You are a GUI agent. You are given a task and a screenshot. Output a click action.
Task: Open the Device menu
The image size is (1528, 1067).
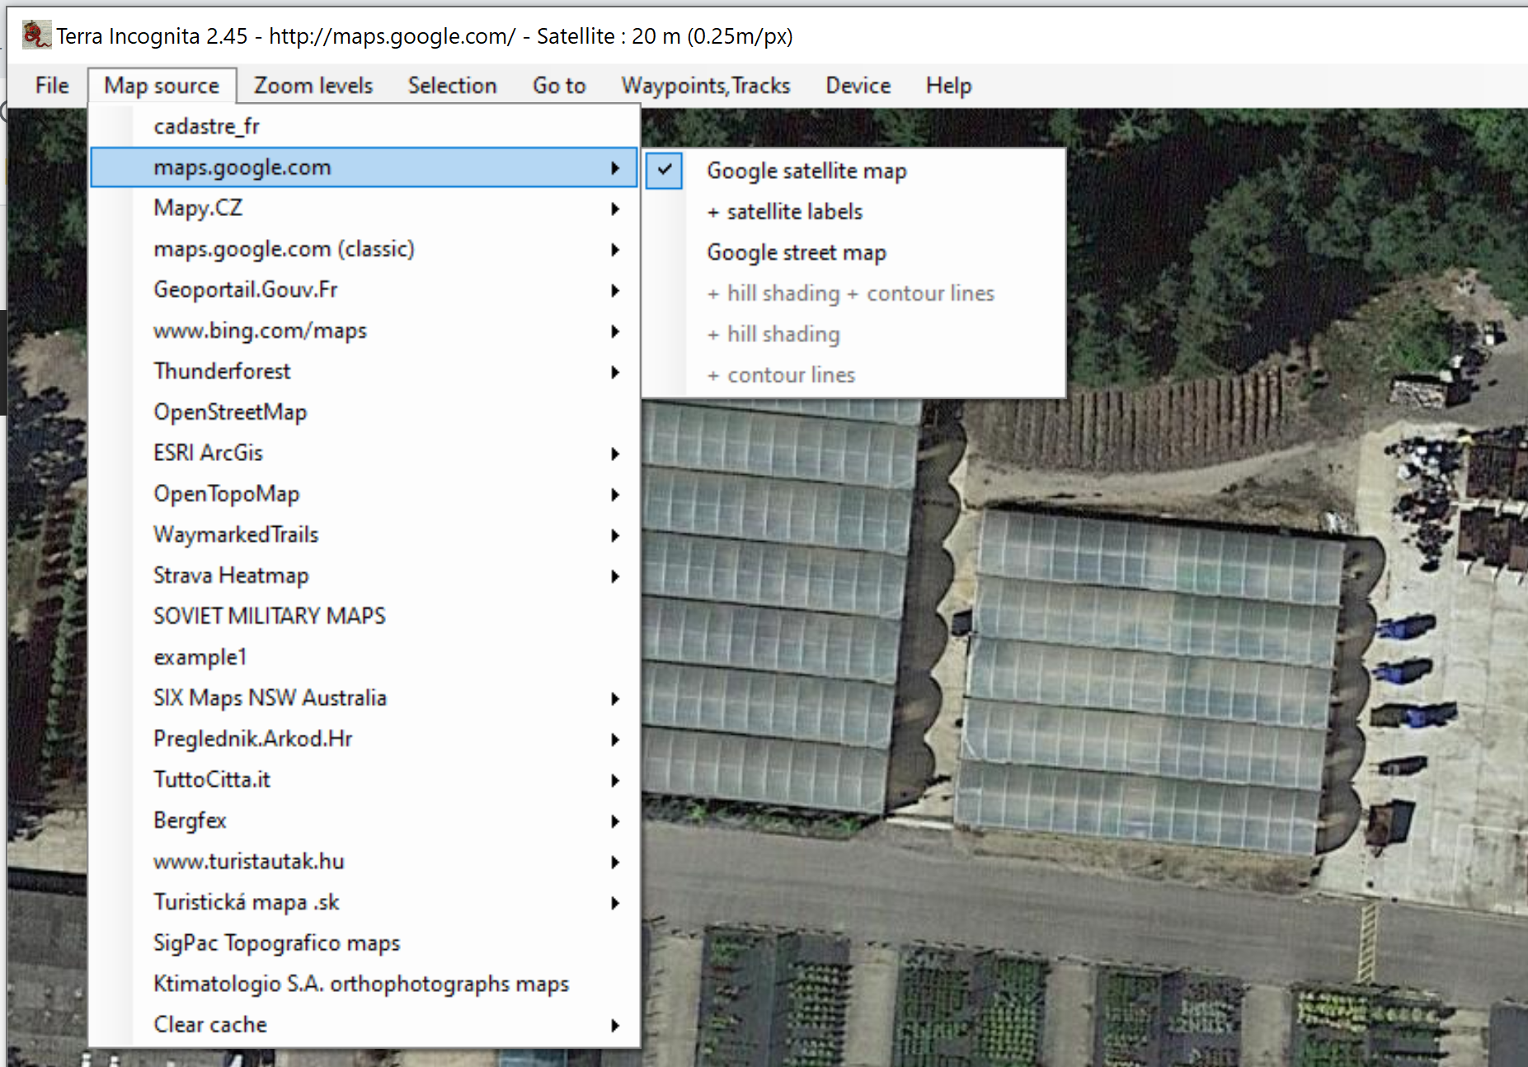(858, 86)
